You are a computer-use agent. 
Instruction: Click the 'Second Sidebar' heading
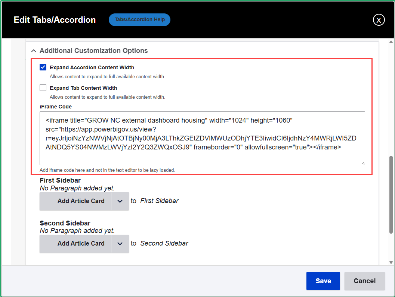point(65,223)
